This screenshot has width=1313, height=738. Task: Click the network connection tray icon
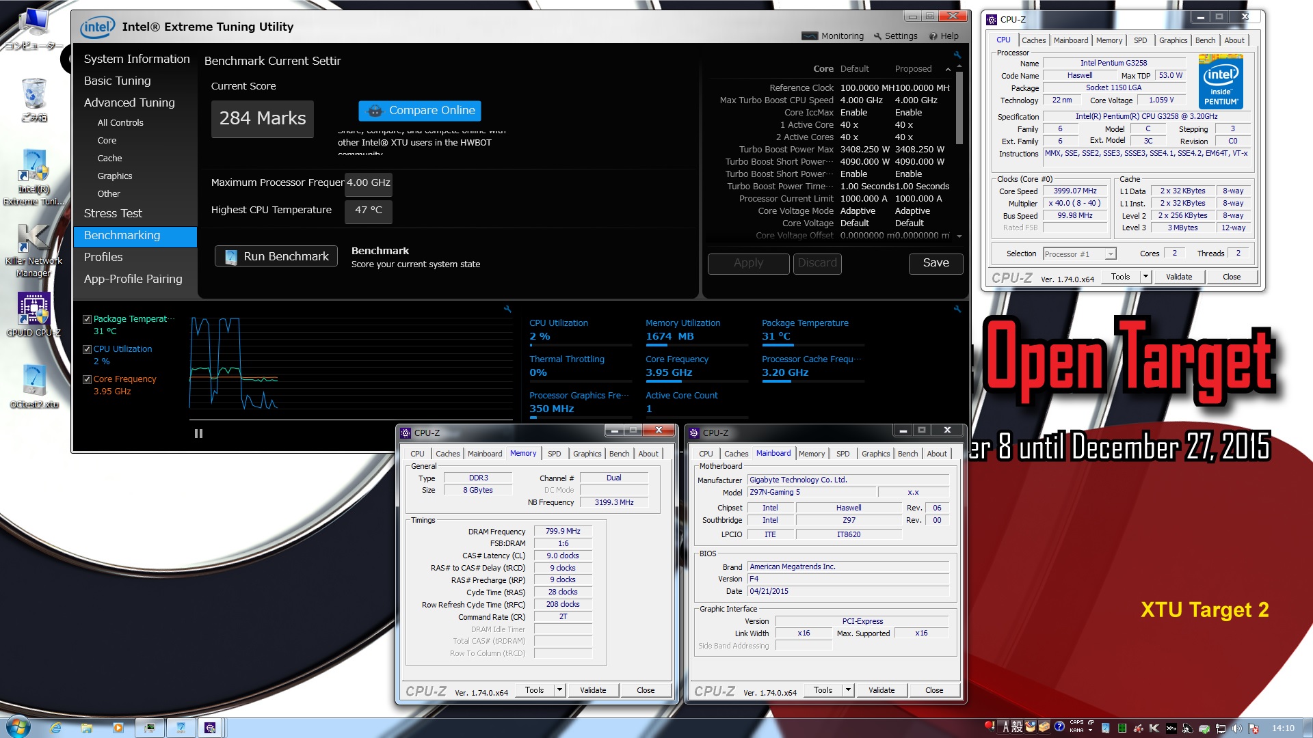pos(1220,728)
